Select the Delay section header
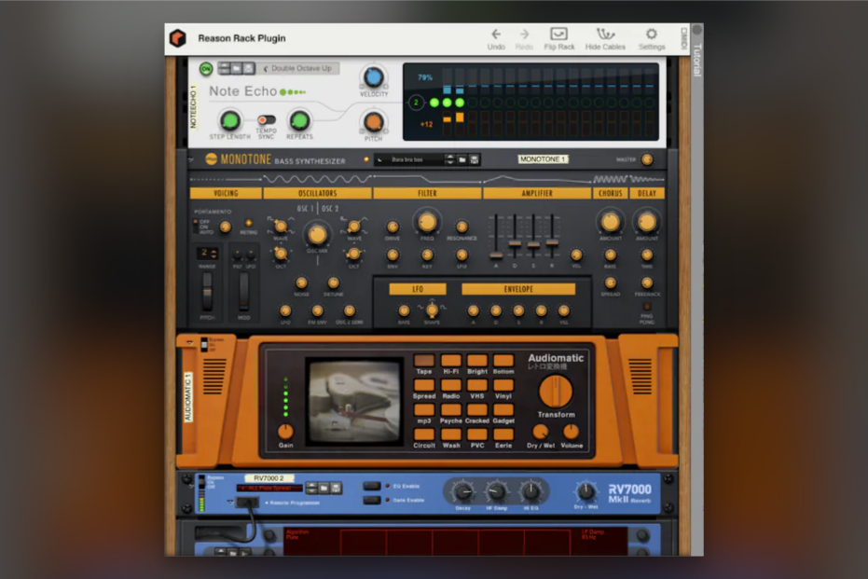This screenshot has height=579, width=868. (x=647, y=193)
